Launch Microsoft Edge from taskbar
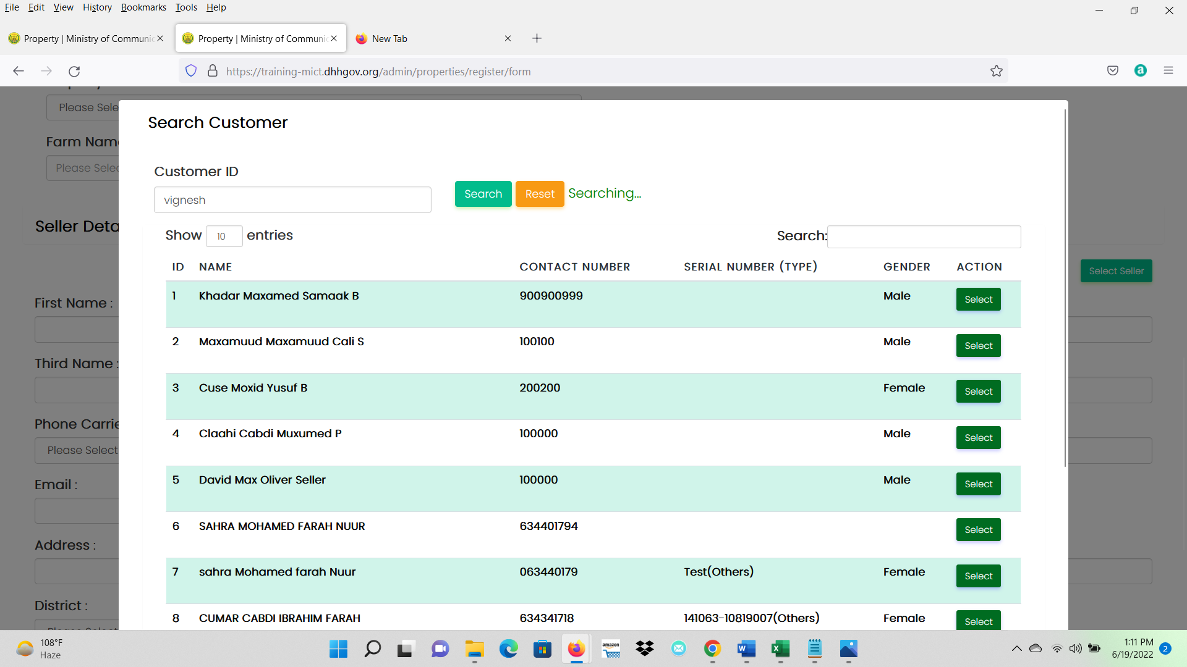Screen dimensions: 1187x667 [x=508, y=648]
